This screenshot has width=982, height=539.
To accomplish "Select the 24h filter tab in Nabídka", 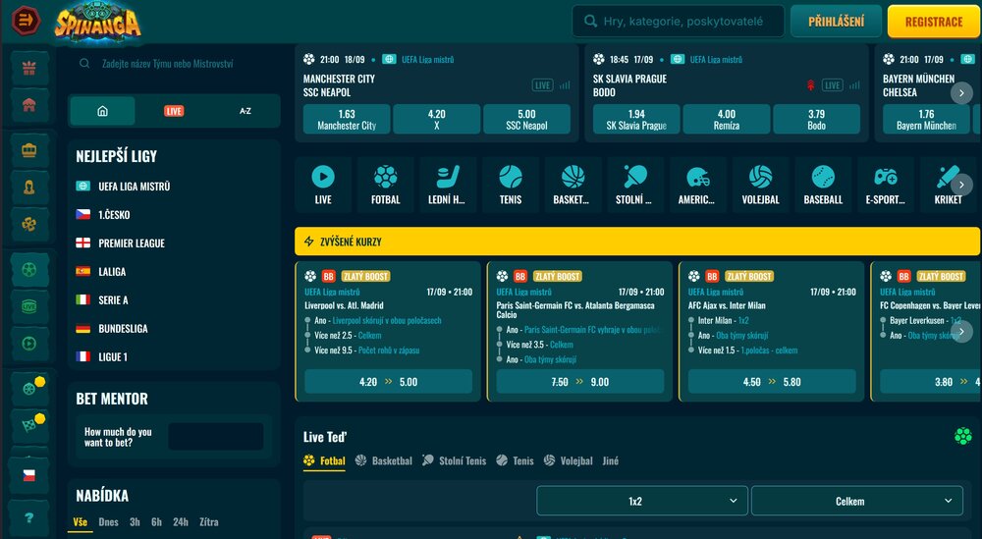I will tap(181, 522).
